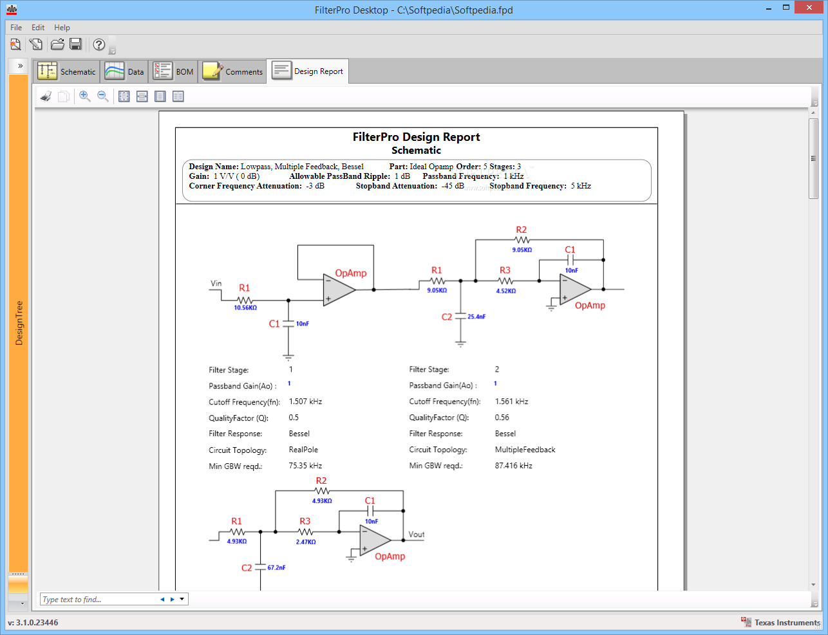This screenshot has width=828, height=635.
Task: Open the report toolbar overflow dropdown
Action: tap(814, 104)
